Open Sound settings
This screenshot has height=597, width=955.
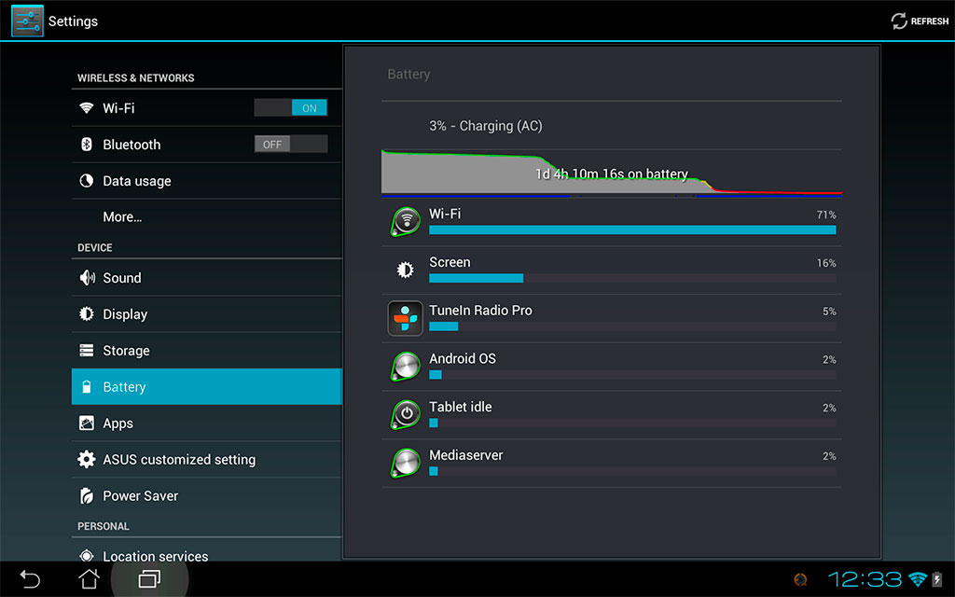coord(122,278)
